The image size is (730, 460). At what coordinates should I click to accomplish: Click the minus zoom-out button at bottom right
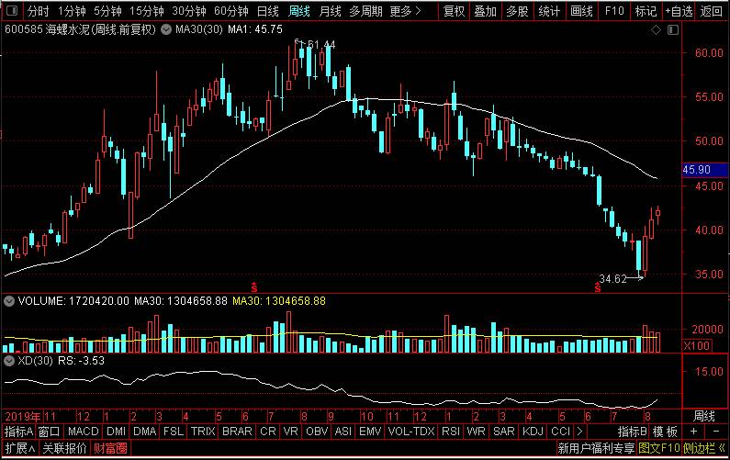point(716,432)
